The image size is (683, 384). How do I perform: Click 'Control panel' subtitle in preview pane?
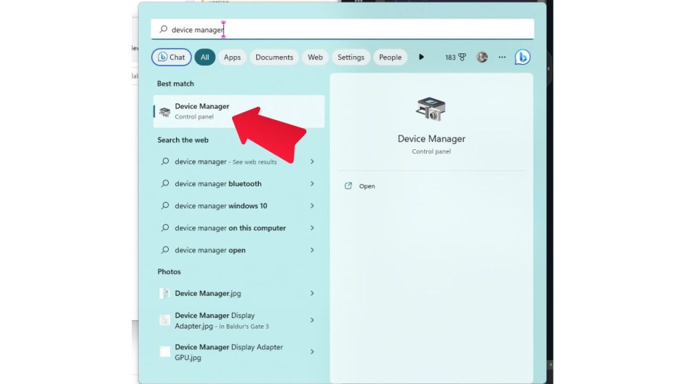coord(432,151)
